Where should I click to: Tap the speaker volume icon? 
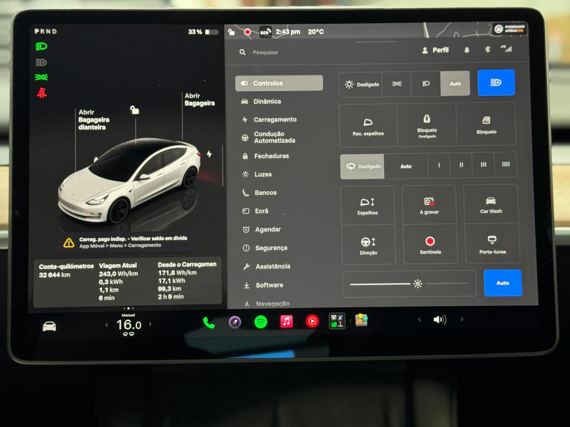440,319
